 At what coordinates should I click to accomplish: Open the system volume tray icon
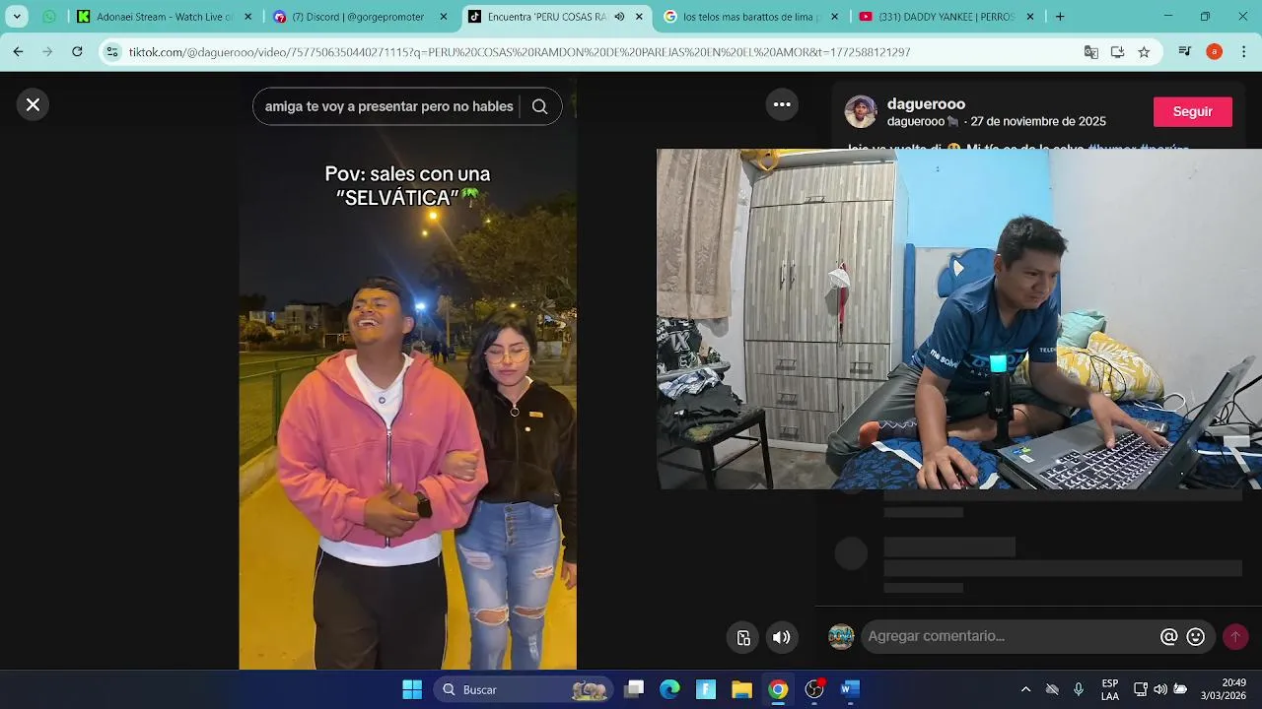[1160, 689]
